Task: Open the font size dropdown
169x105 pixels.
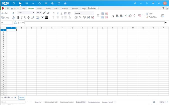Action: coord(41,13)
